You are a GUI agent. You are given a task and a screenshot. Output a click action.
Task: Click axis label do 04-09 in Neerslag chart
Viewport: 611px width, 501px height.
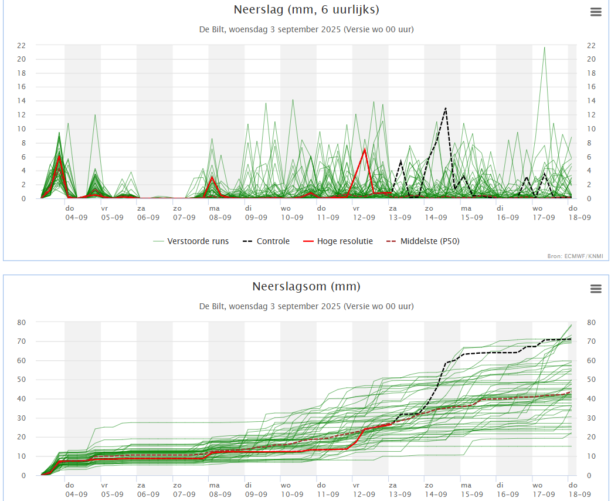point(76,213)
